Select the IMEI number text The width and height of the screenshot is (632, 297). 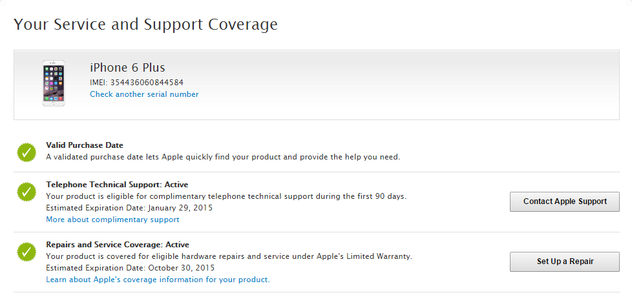[x=136, y=82]
